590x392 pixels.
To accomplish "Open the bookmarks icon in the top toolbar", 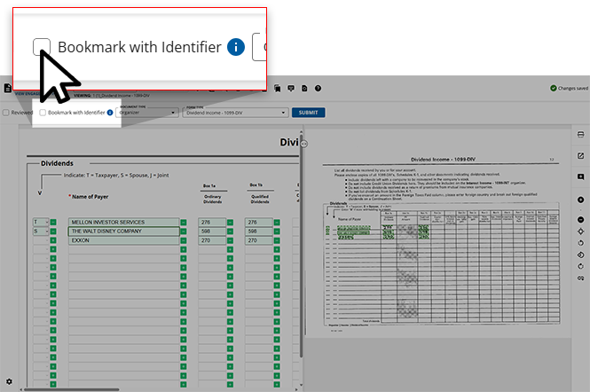I will coord(278,89).
